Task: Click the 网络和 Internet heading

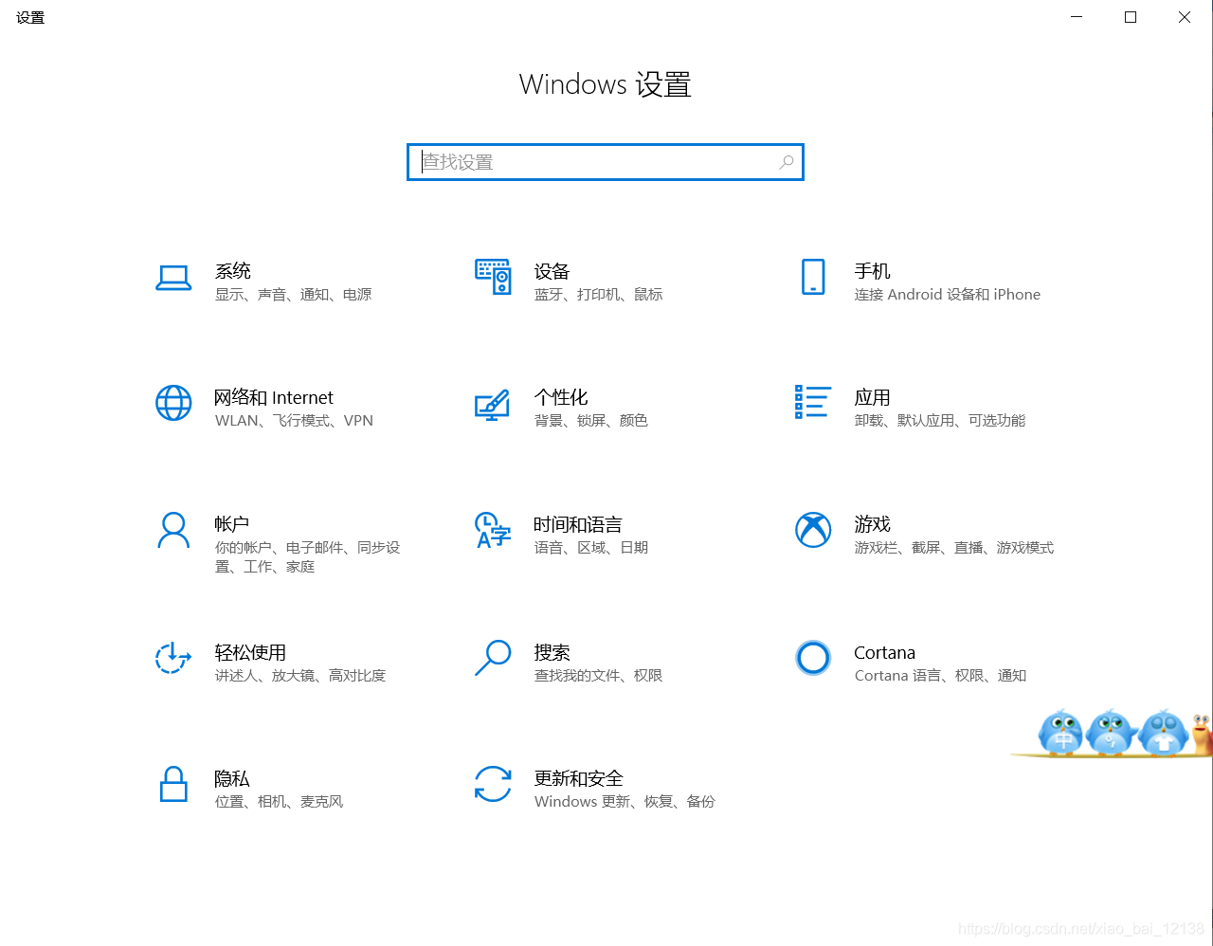Action: (274, 397)
